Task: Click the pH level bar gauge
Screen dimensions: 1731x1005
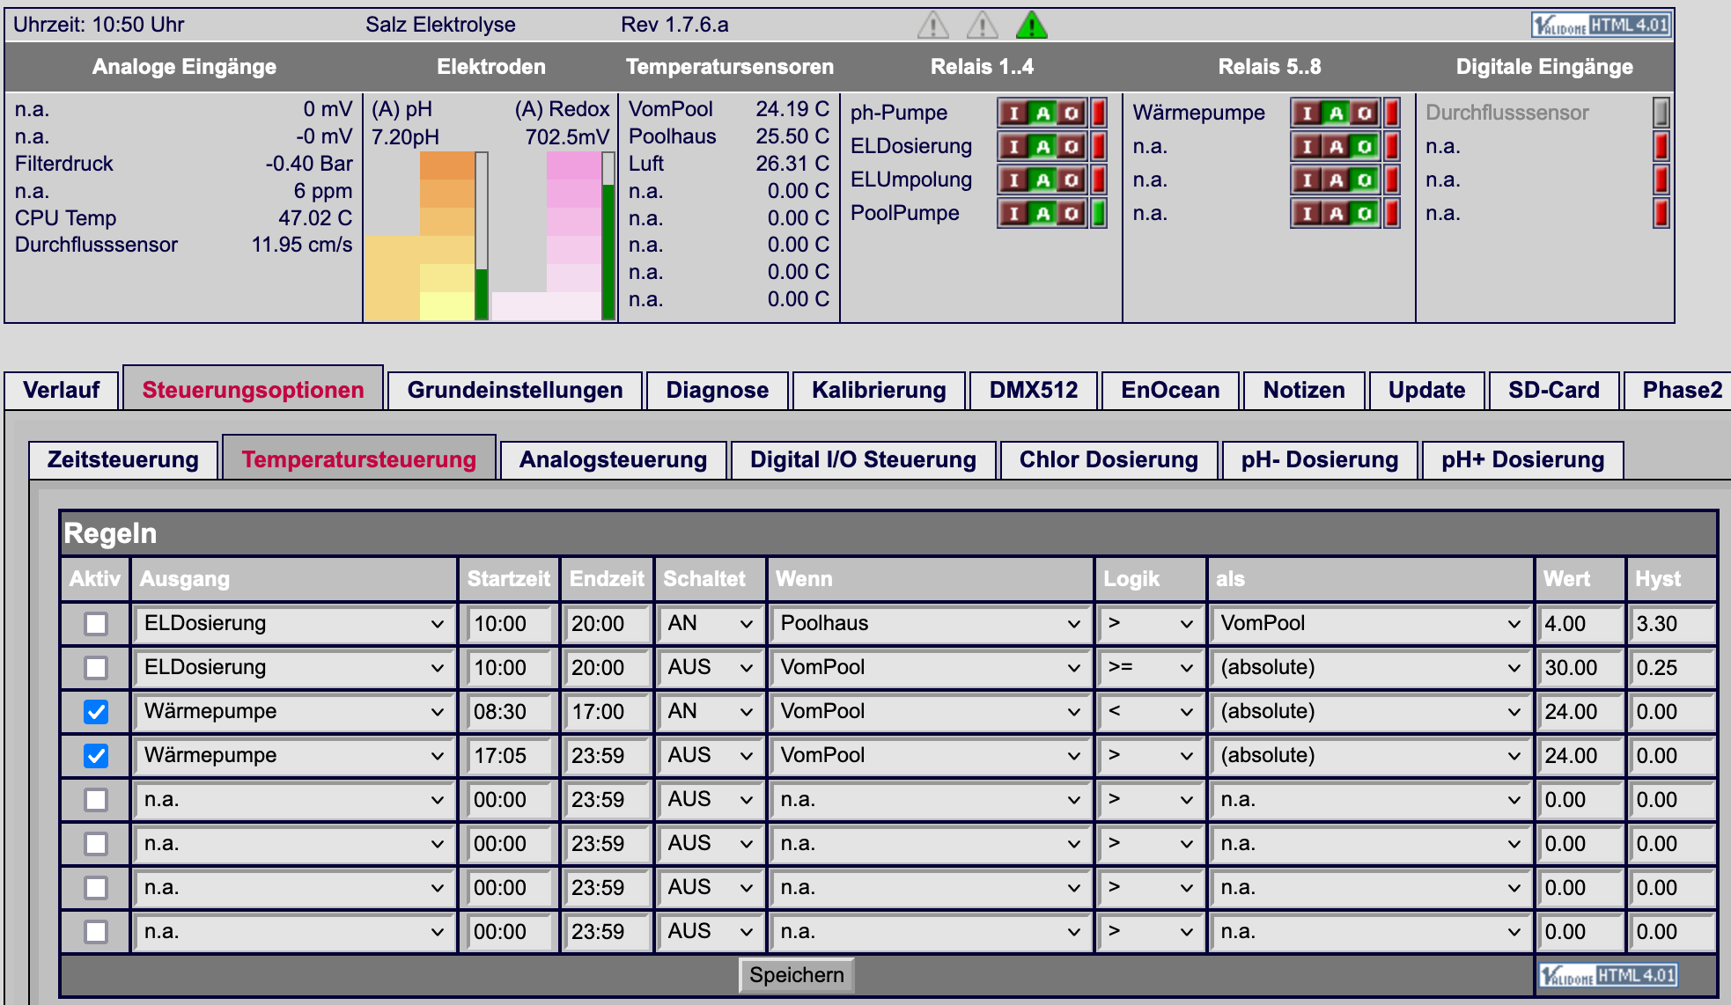Action: [x=482, y=236]
